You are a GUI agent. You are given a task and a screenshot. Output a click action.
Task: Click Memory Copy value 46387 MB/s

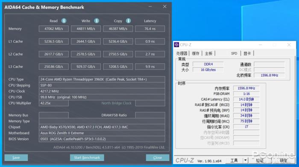(118, 29)
